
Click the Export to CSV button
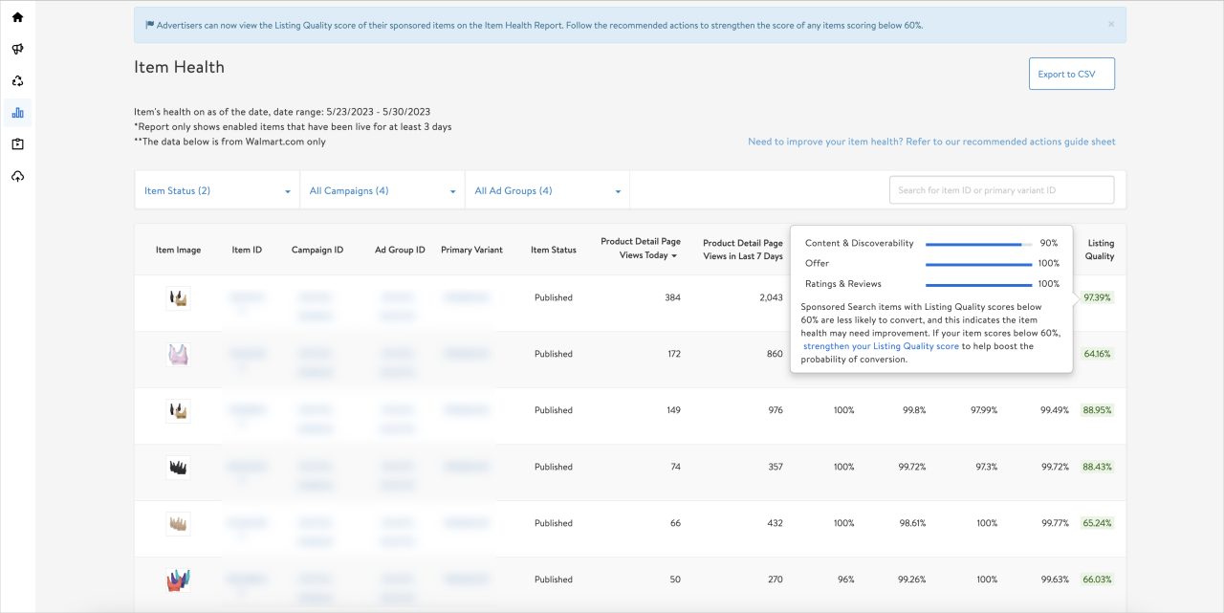tap(1071, 74)
